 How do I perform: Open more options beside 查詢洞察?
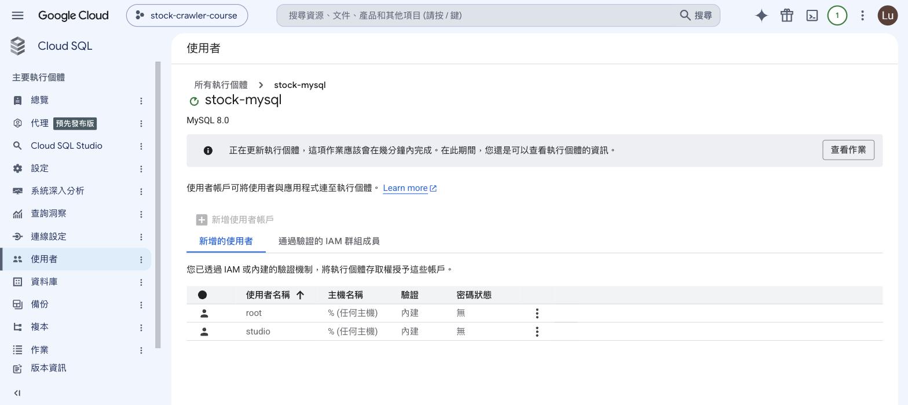141,214
